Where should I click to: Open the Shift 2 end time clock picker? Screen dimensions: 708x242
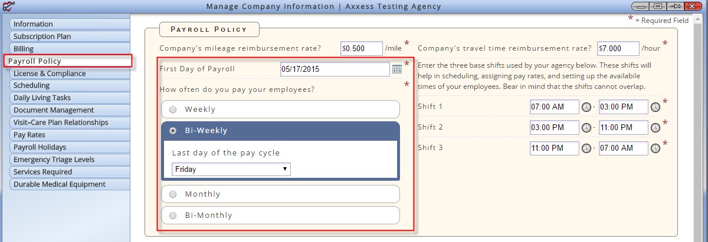[655, 128]
